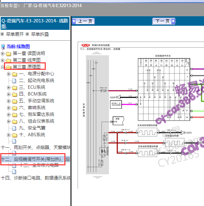The width and height of the screenshot is (204, 206).
Task: Expand 第二章 线束图 node
Action: click(2, 60)
